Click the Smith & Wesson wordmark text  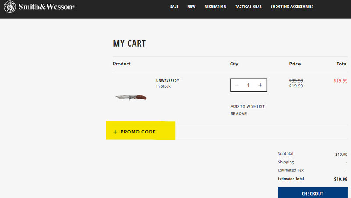coord(47,7)
